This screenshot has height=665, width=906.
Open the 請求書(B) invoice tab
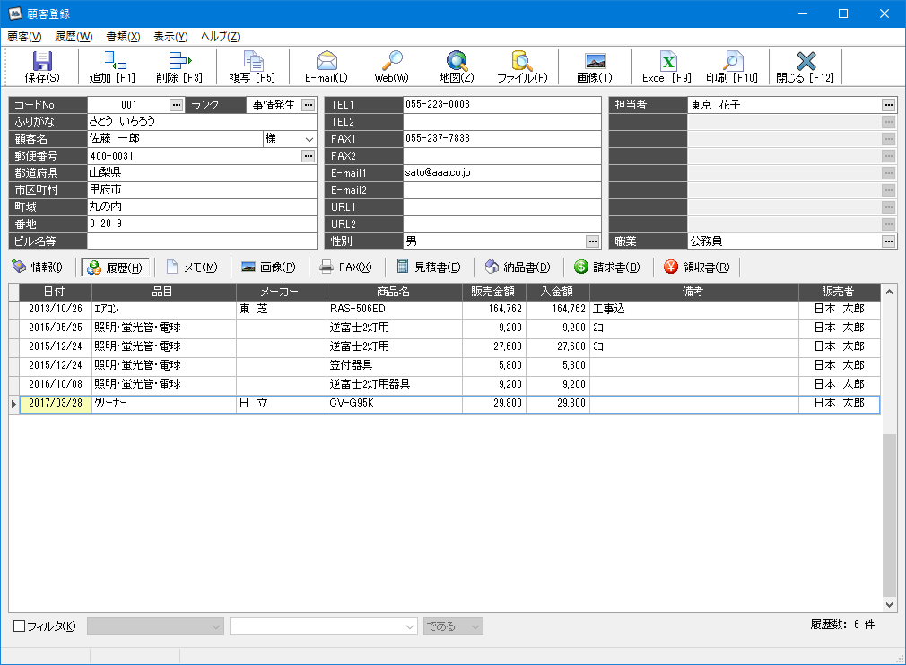[607, 267]
